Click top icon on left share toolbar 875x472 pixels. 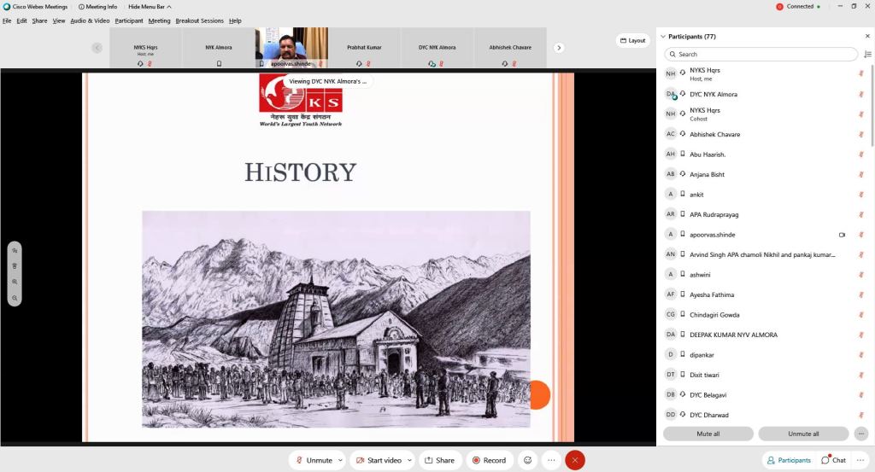[15, 251]
